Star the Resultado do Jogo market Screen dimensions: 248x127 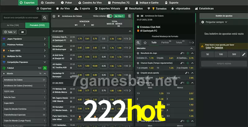(138, 53)
